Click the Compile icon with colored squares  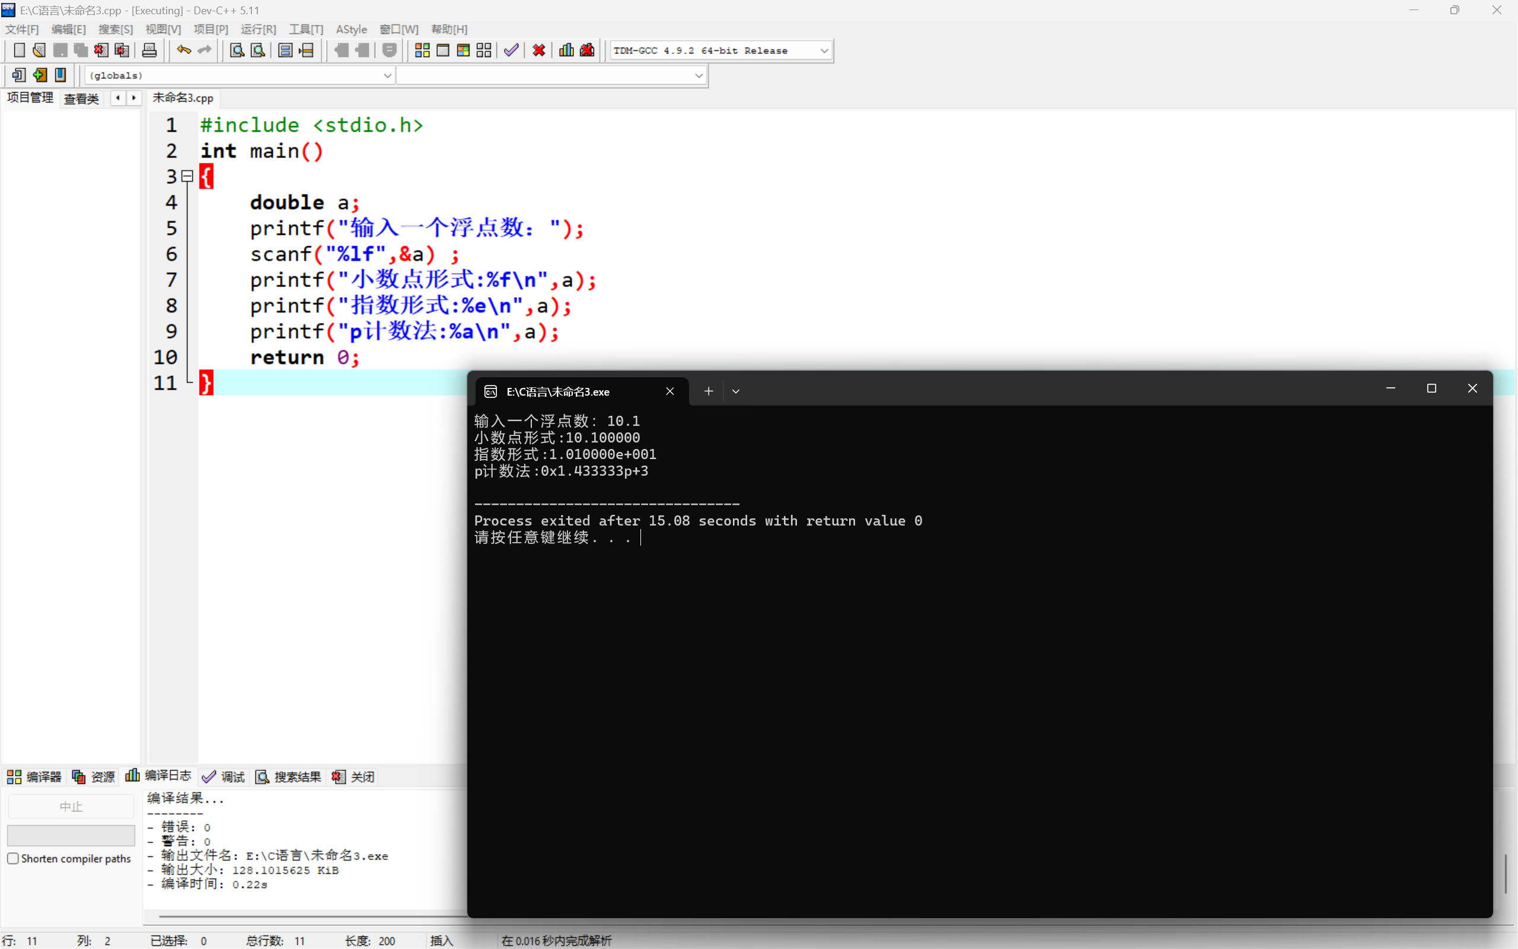point(422,50)
